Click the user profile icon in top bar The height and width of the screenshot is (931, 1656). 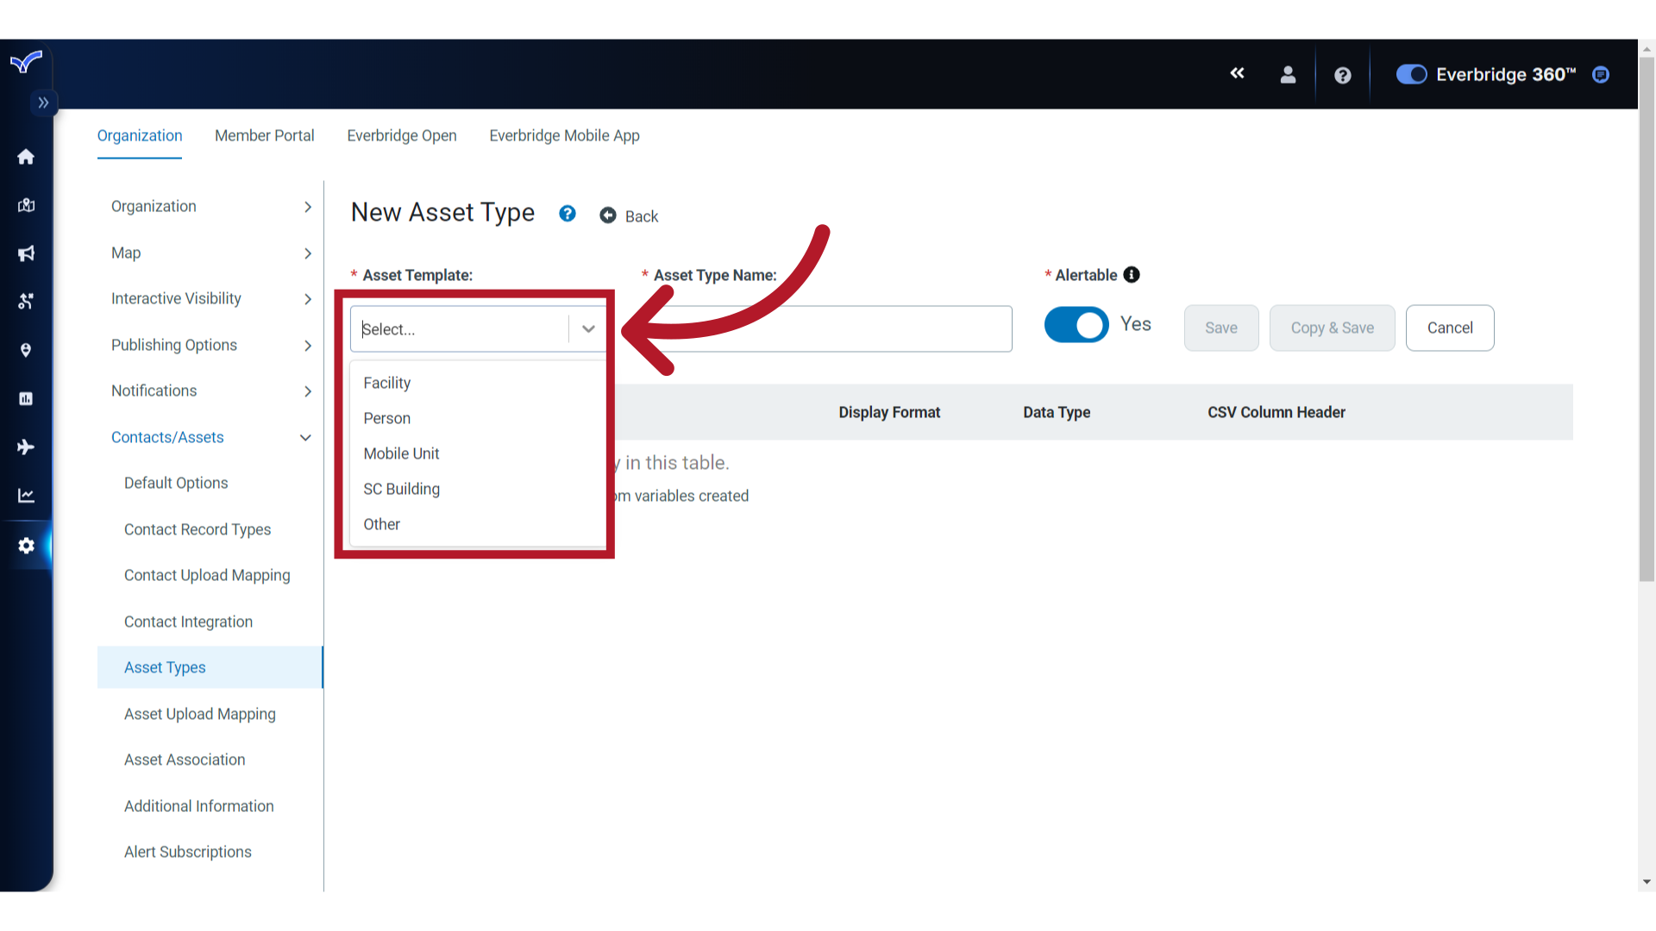click(1288, 75)
